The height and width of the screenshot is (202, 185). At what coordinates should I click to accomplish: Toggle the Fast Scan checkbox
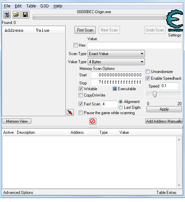coord(81,104)
